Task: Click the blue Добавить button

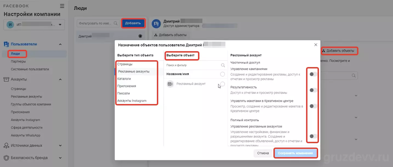Action: (x=133, y=23)
